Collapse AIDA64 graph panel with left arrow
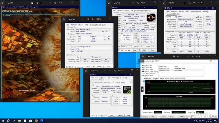219x123 pixels. click(142, 89)
